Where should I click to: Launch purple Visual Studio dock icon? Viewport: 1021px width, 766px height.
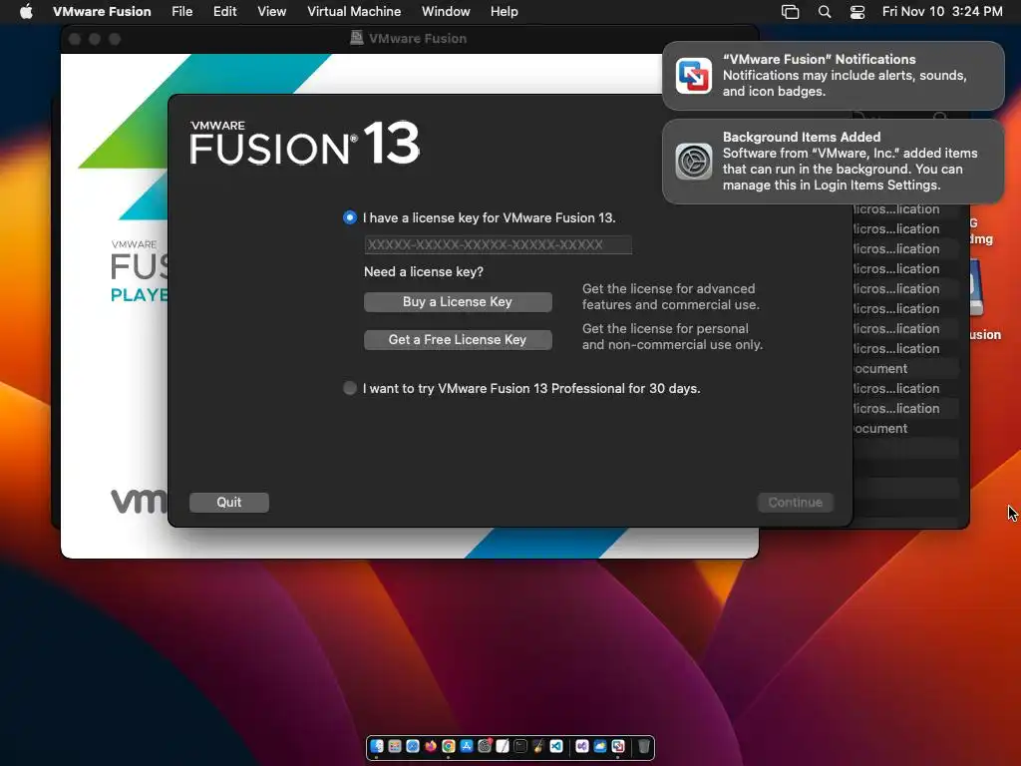582,746
